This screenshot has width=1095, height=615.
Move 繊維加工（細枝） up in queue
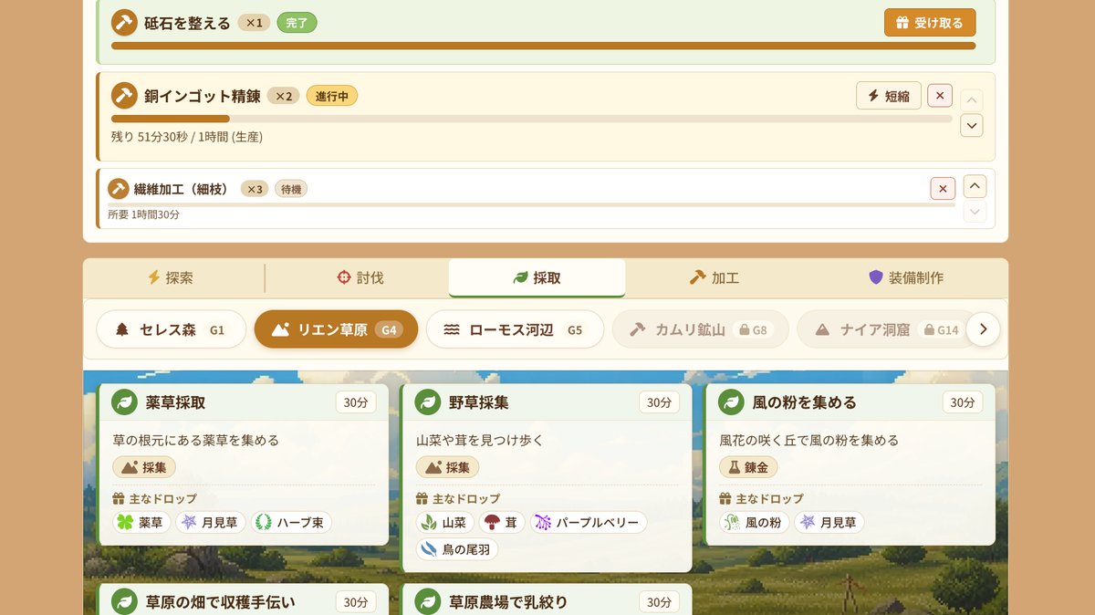975,186
